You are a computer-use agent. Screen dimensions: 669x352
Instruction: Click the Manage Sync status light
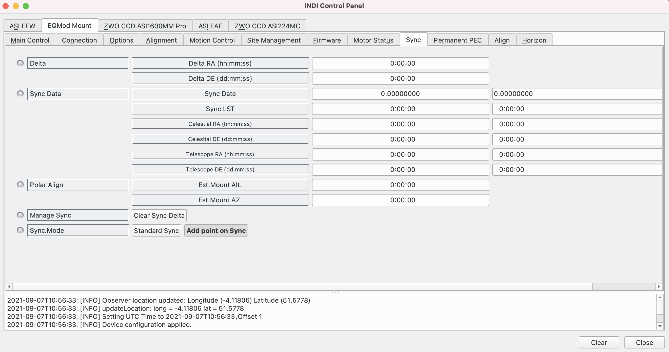[x=20, y=215]
